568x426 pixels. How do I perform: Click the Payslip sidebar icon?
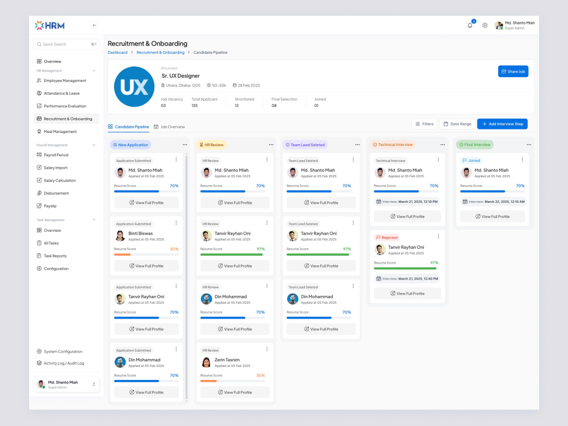tap(39, 206)
